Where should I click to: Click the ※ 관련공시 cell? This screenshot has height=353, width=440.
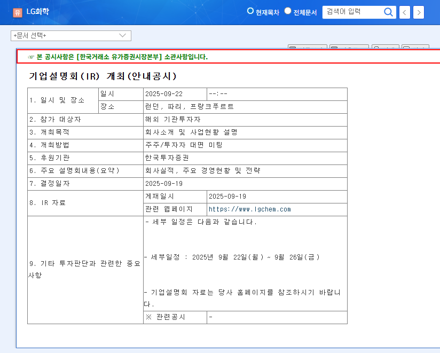click(x=175, y=317)
